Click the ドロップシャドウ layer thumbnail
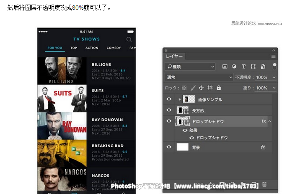This screenshot has width=282, height=194. pos(183,121)
